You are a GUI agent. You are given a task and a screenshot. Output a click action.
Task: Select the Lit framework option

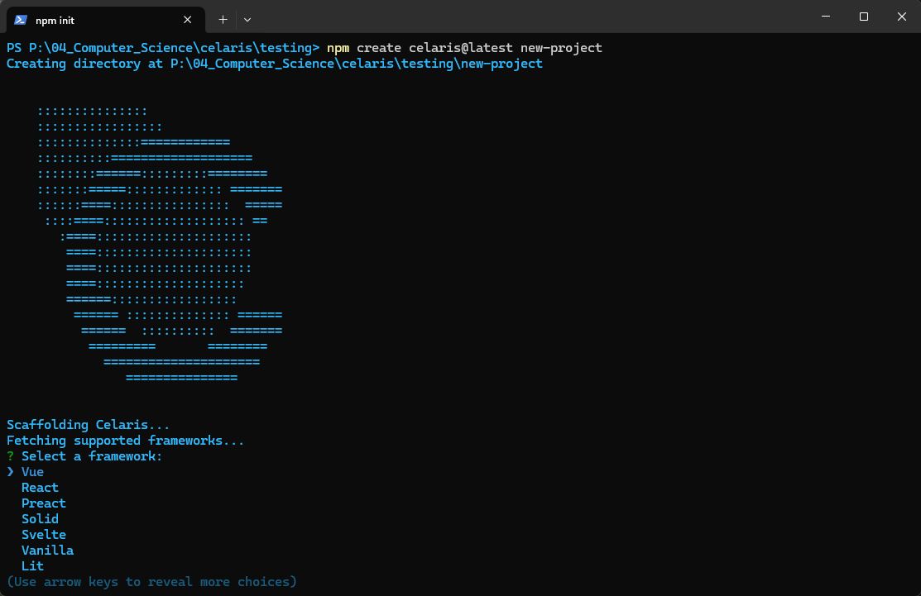[32, 565]
